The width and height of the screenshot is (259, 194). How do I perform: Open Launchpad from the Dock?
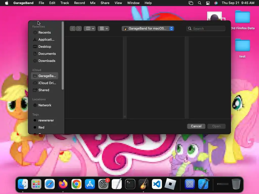click(36, 184)
